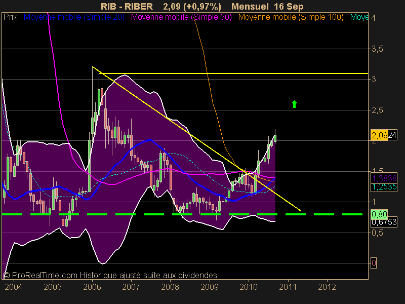Click the "2,09 (+0,97%)" quote in title
This screenshot has height=304, width=405.
coord(192,7)
